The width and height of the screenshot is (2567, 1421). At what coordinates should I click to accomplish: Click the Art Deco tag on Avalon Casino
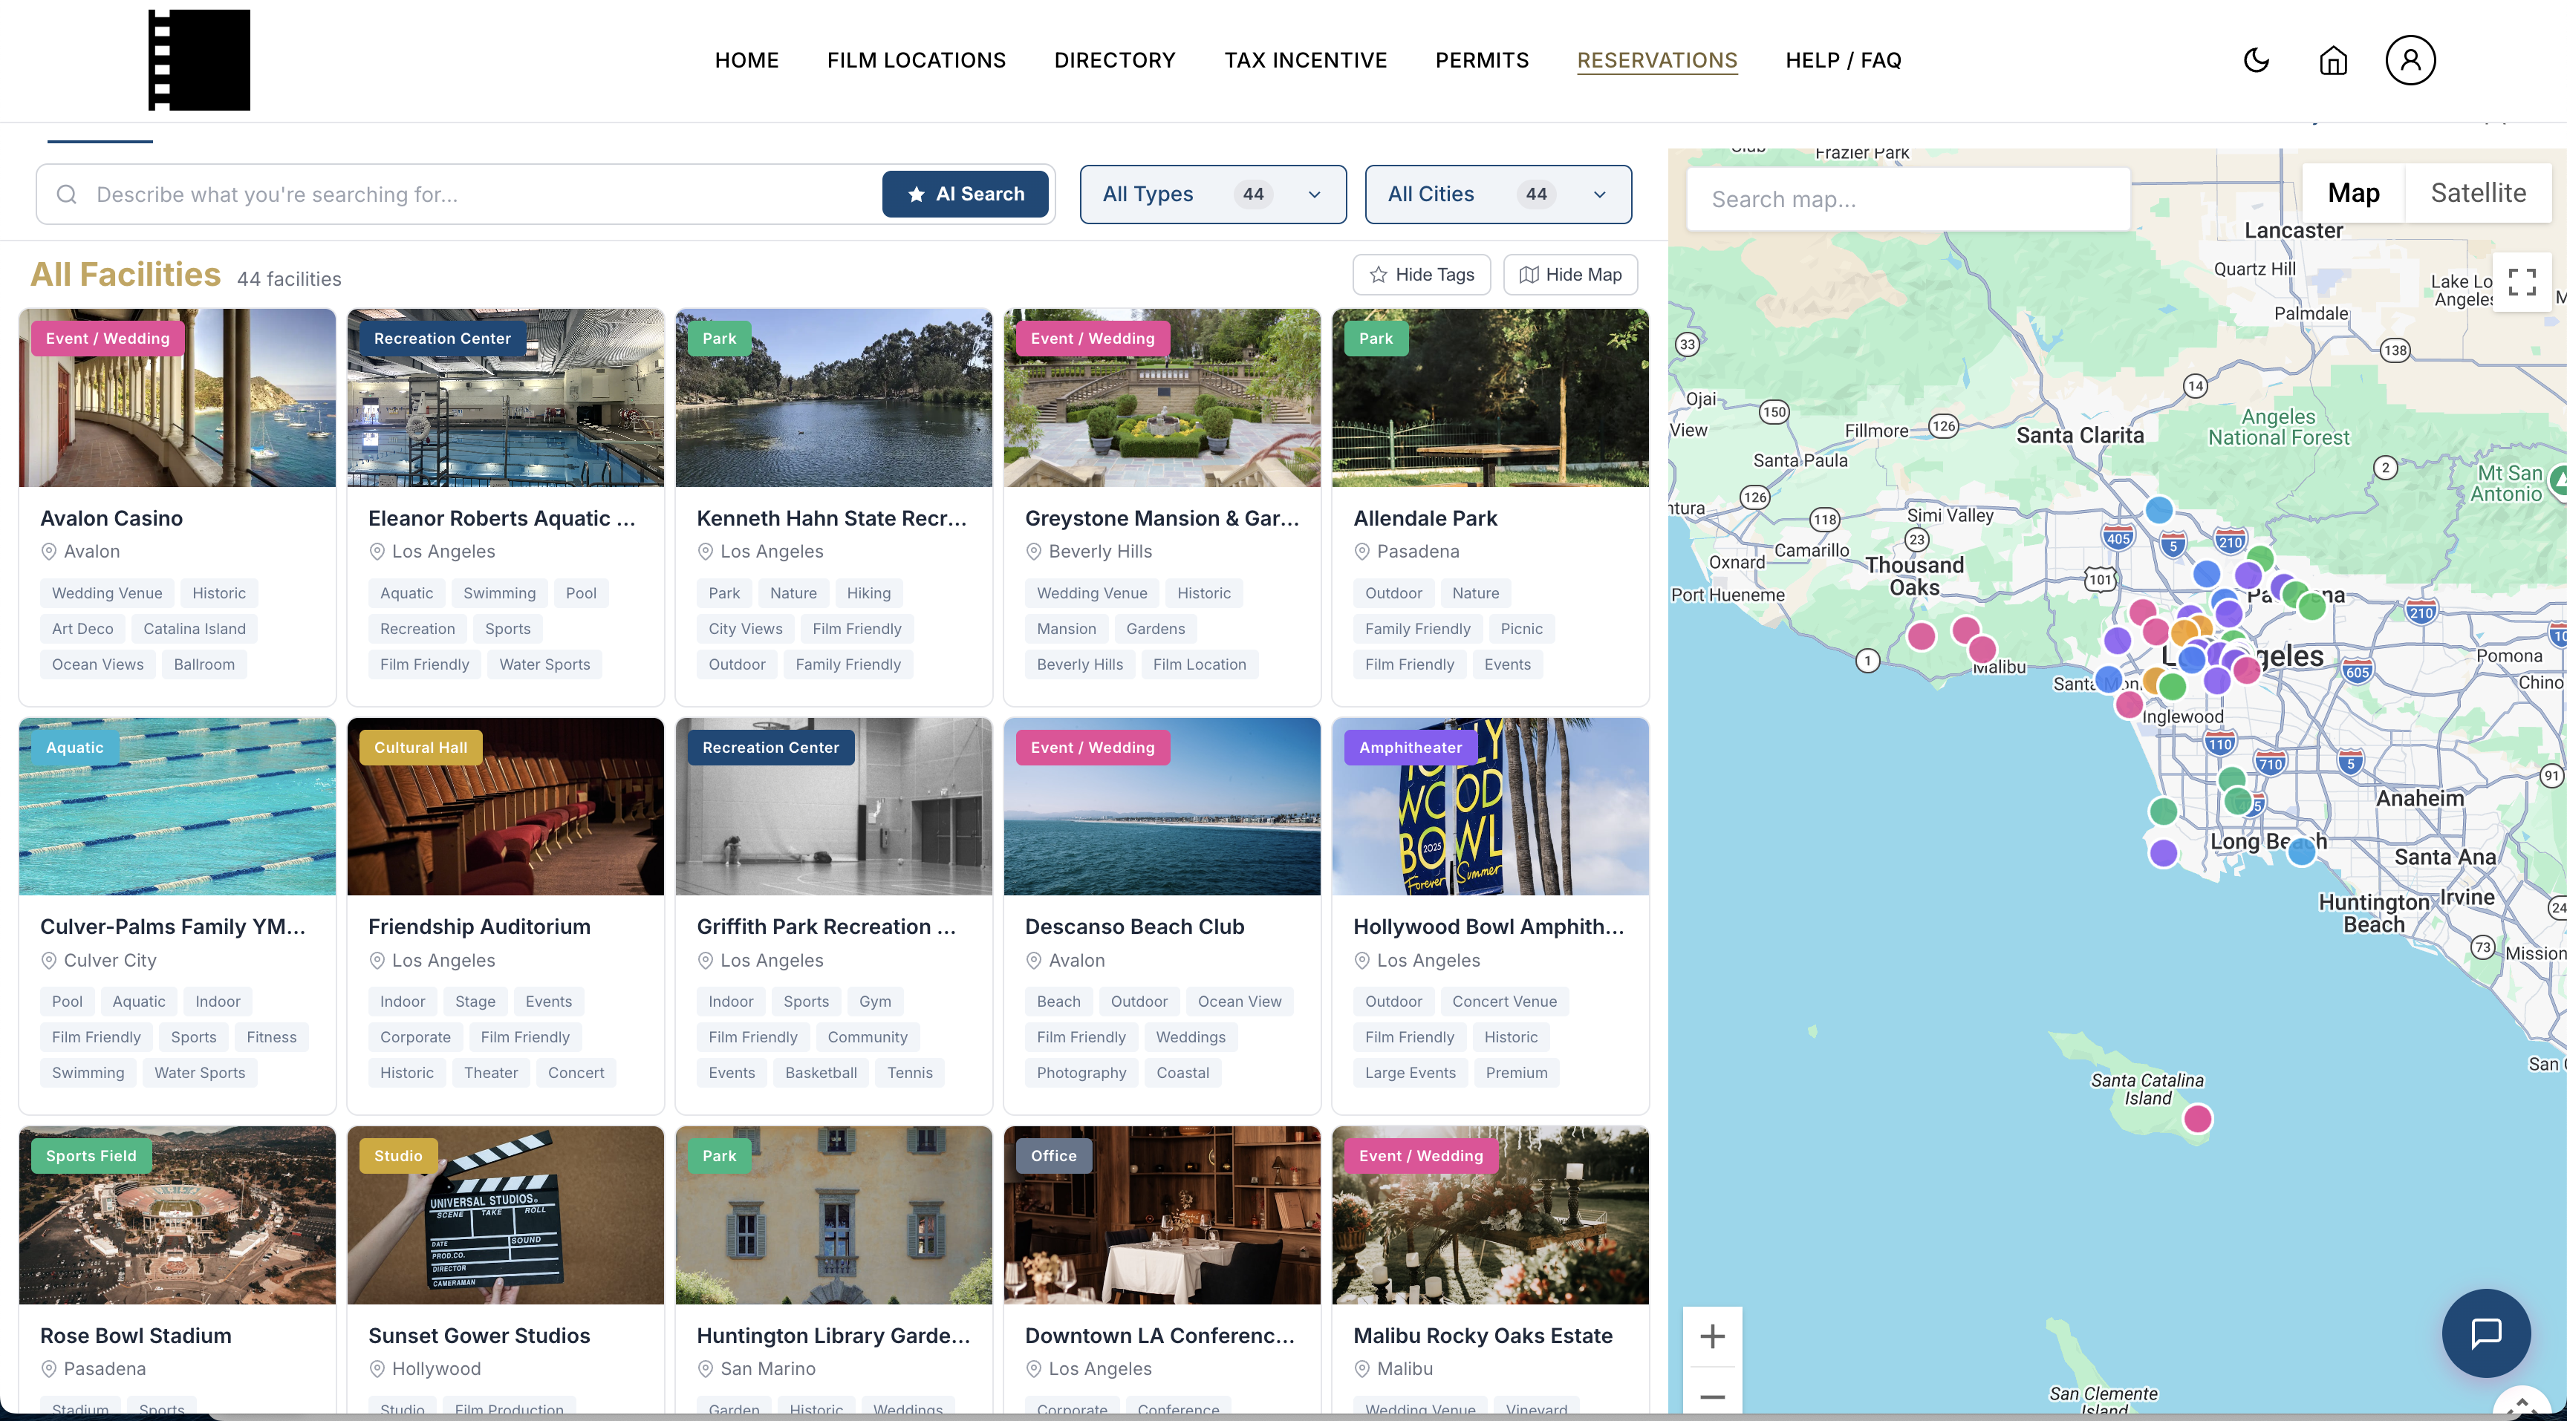pyautogui.click(x=82, y=628)
